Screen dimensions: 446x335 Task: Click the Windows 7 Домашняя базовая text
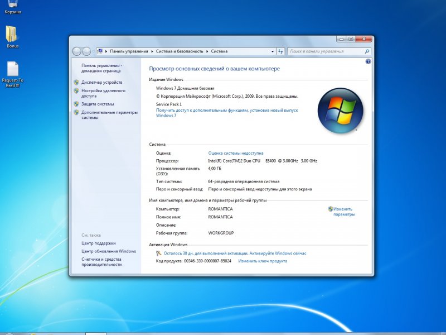click(x=185, y=88)
